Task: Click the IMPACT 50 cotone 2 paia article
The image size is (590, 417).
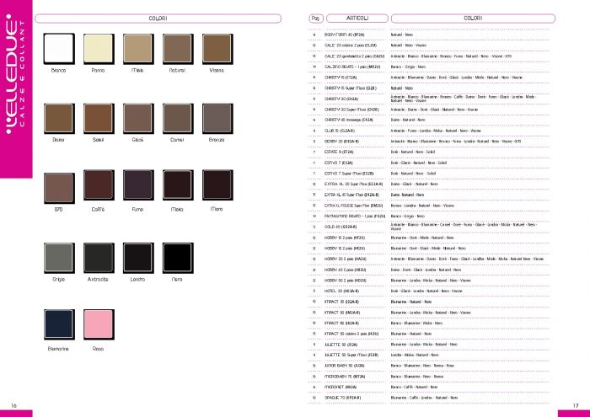Action: pos(351,334)
